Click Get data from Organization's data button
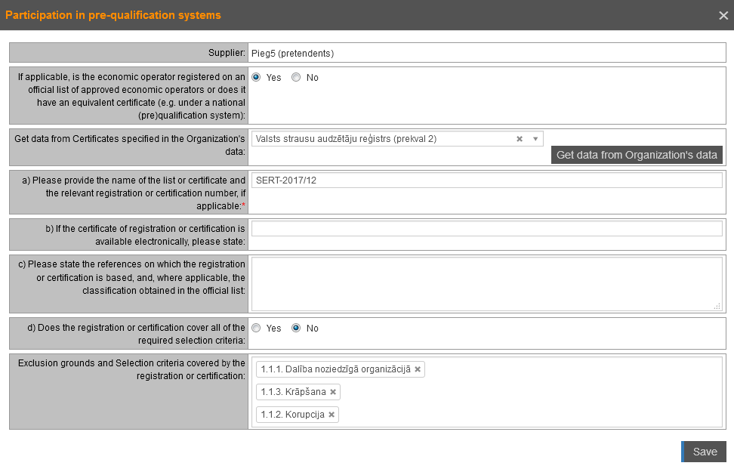The height and width of the screenshot is (469, 734). coord(637,155)
